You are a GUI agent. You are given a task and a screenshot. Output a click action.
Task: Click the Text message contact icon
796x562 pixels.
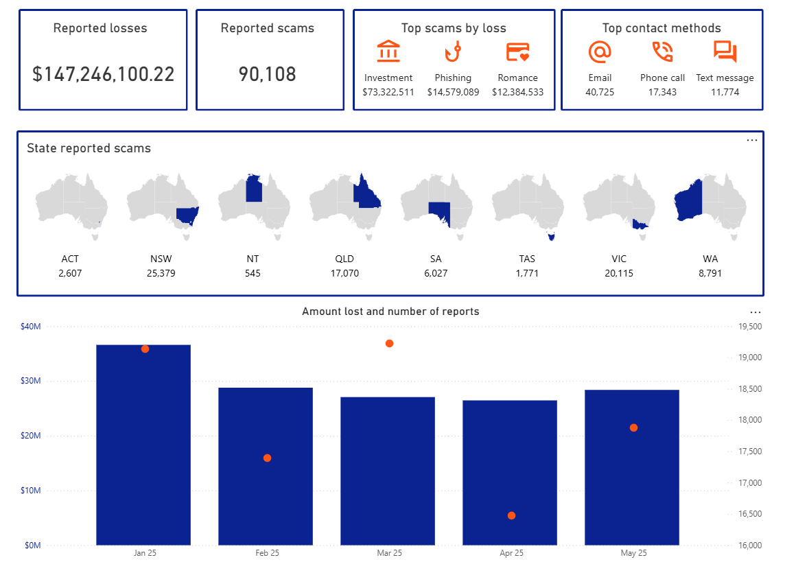pos(725,51)
